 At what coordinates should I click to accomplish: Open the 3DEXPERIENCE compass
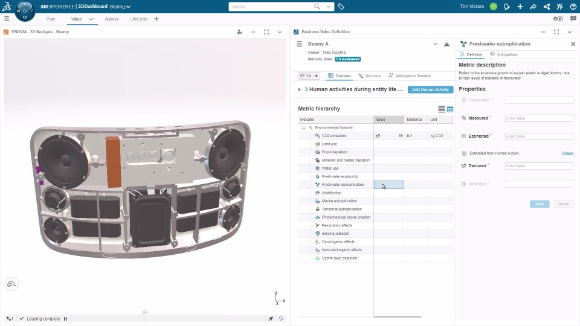coord(25,11)
